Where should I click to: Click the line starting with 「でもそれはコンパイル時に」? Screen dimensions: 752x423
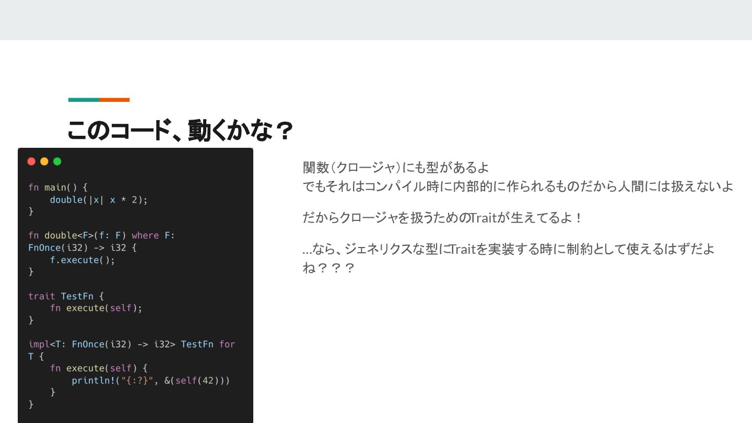[518, 186]
